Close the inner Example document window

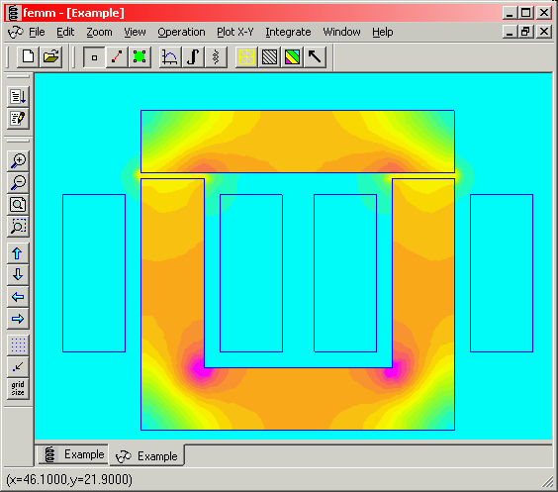[x=544, y=32]
